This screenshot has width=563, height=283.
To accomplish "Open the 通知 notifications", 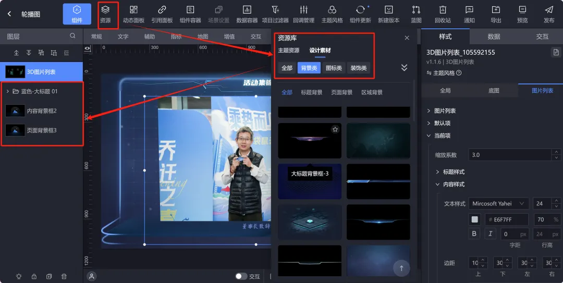I will pos(469,14).
